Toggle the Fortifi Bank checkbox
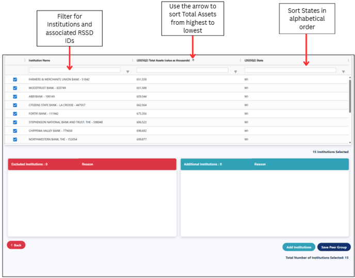Screen dimensions: 355x278 [x=15, y=114]
